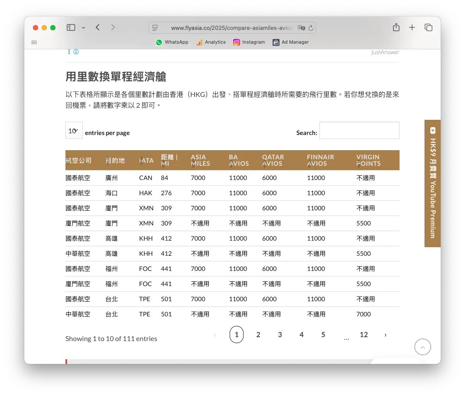Open the Ad Manager bookmark
This screenshot has width=465, height=396.
pyautogui.click(x=290, y=42)
